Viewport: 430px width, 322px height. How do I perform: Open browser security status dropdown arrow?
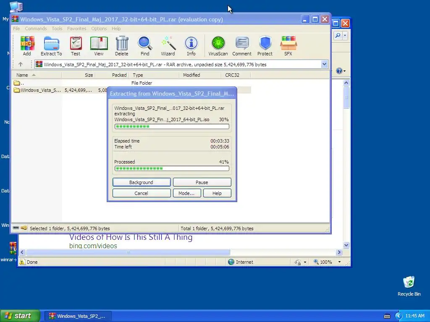305,262
